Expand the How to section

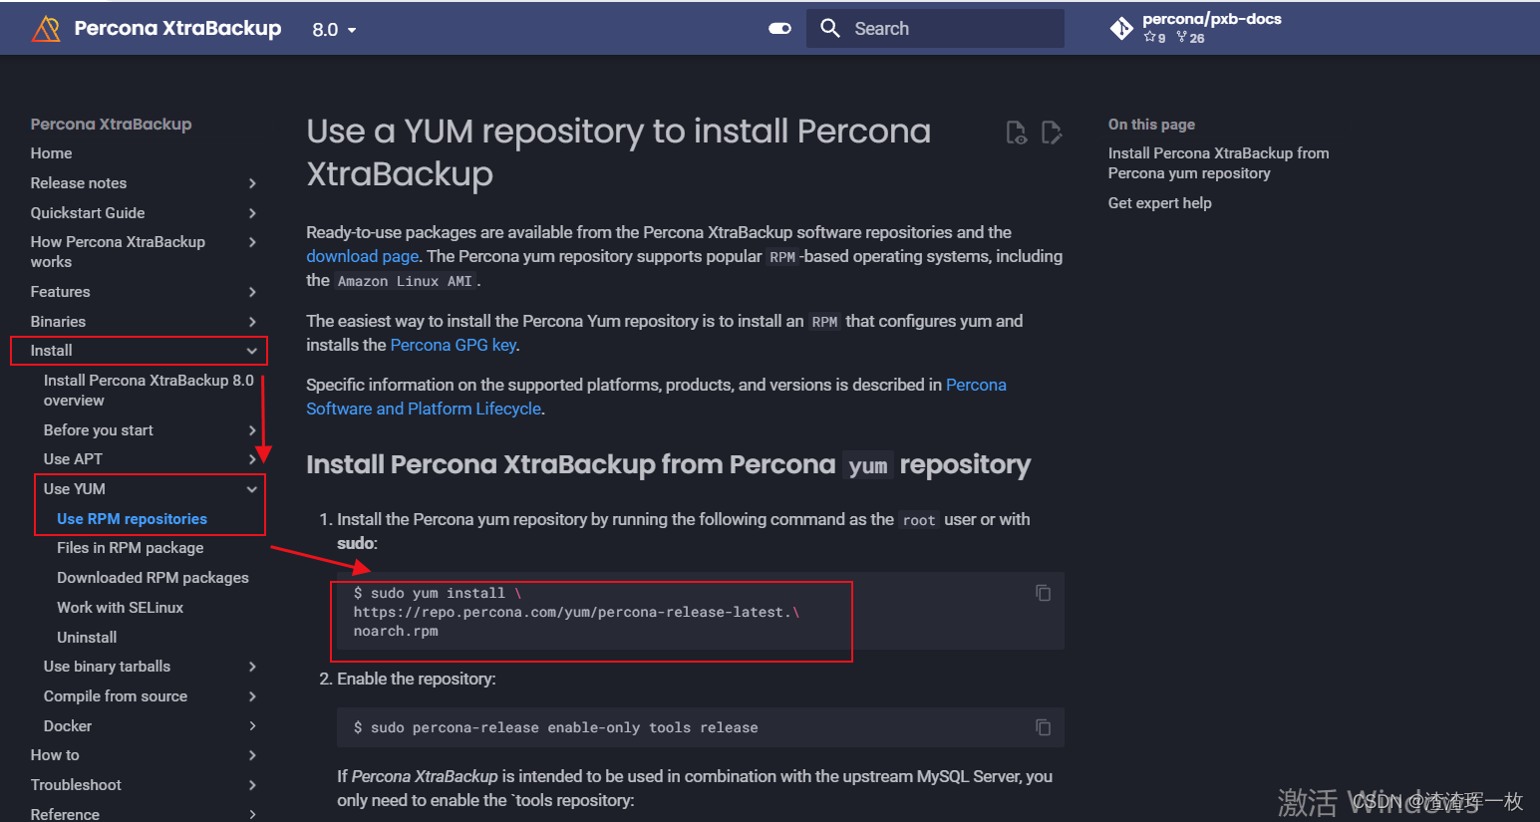click(252, 755)
